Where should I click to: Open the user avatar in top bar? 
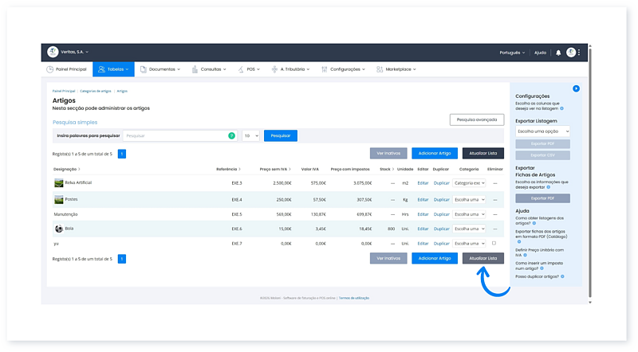tap(571, 53)
